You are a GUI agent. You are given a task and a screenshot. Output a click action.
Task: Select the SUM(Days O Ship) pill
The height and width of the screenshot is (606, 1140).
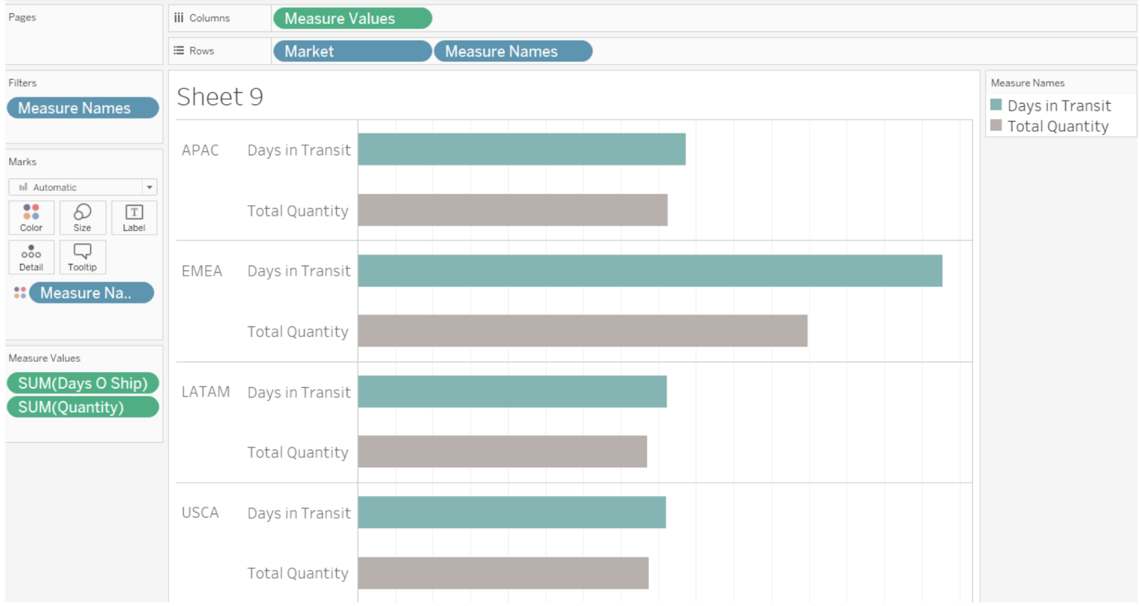pyautogui.click(x=82, y=383)
